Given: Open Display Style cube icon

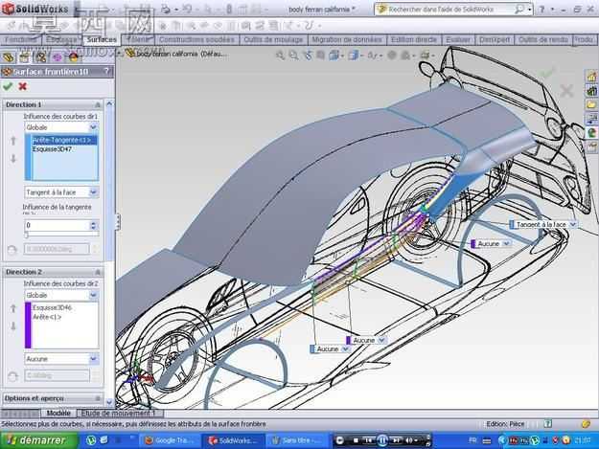Looking at the screenshot, I should [x=354, y=56].
